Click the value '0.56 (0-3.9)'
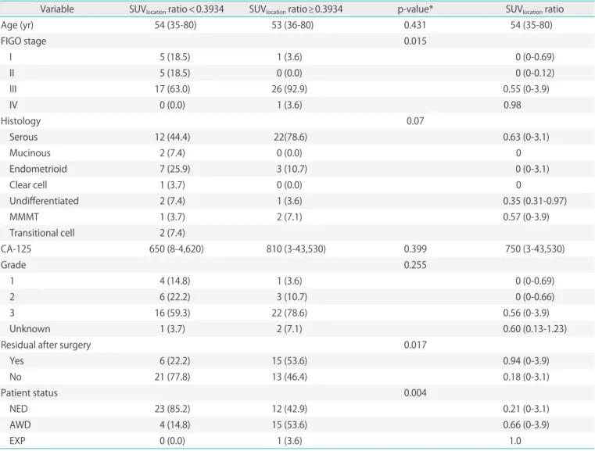This screenshot has width=595, height=451. (526, 313)
